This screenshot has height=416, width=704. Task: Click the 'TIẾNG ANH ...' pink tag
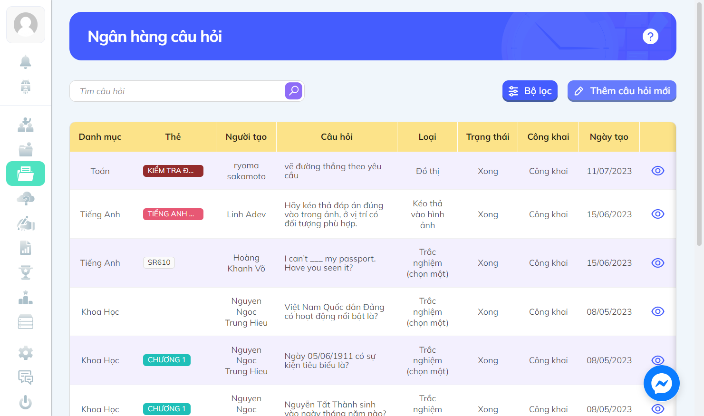(173, 214)
